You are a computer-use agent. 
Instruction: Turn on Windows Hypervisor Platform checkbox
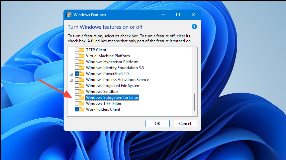point(77,62)
